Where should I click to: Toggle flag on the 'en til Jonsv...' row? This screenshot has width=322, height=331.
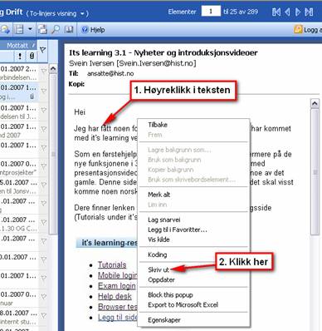coord(43,185)
